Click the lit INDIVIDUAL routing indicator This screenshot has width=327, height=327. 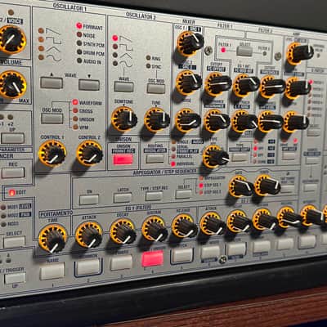pos(172,164)
